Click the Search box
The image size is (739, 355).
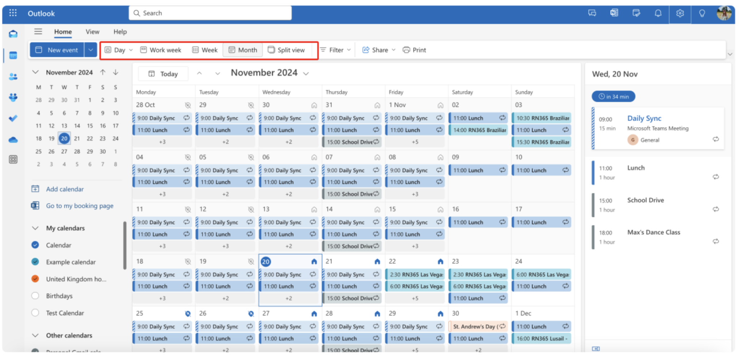pyautogui.click(x=210, y=13)
